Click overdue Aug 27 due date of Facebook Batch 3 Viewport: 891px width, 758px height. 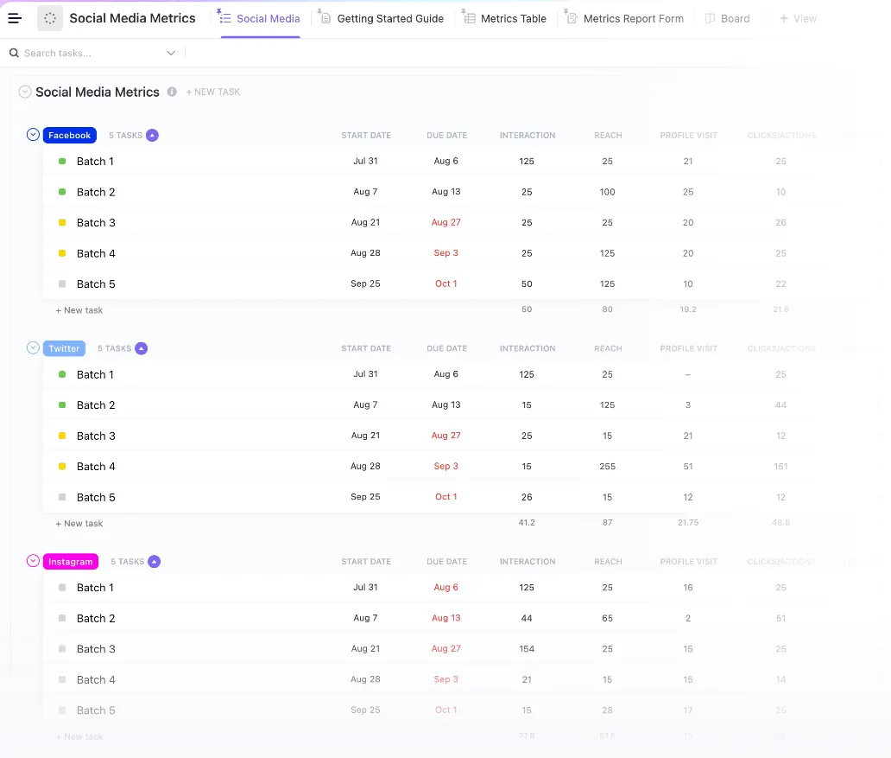(x=446, y=222)
